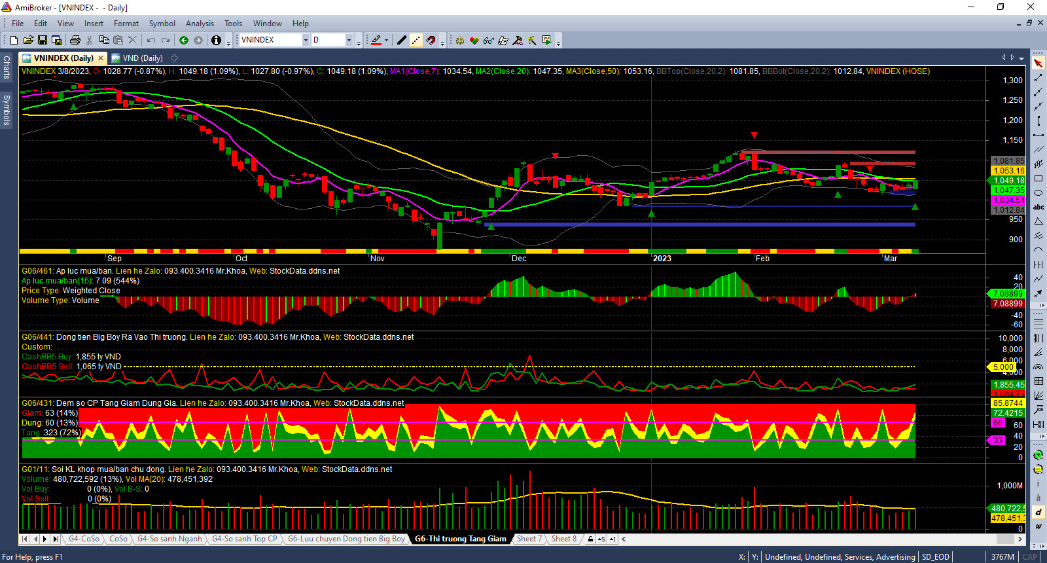
Task: Select the abc text tool
Action: pos(1038,207)
